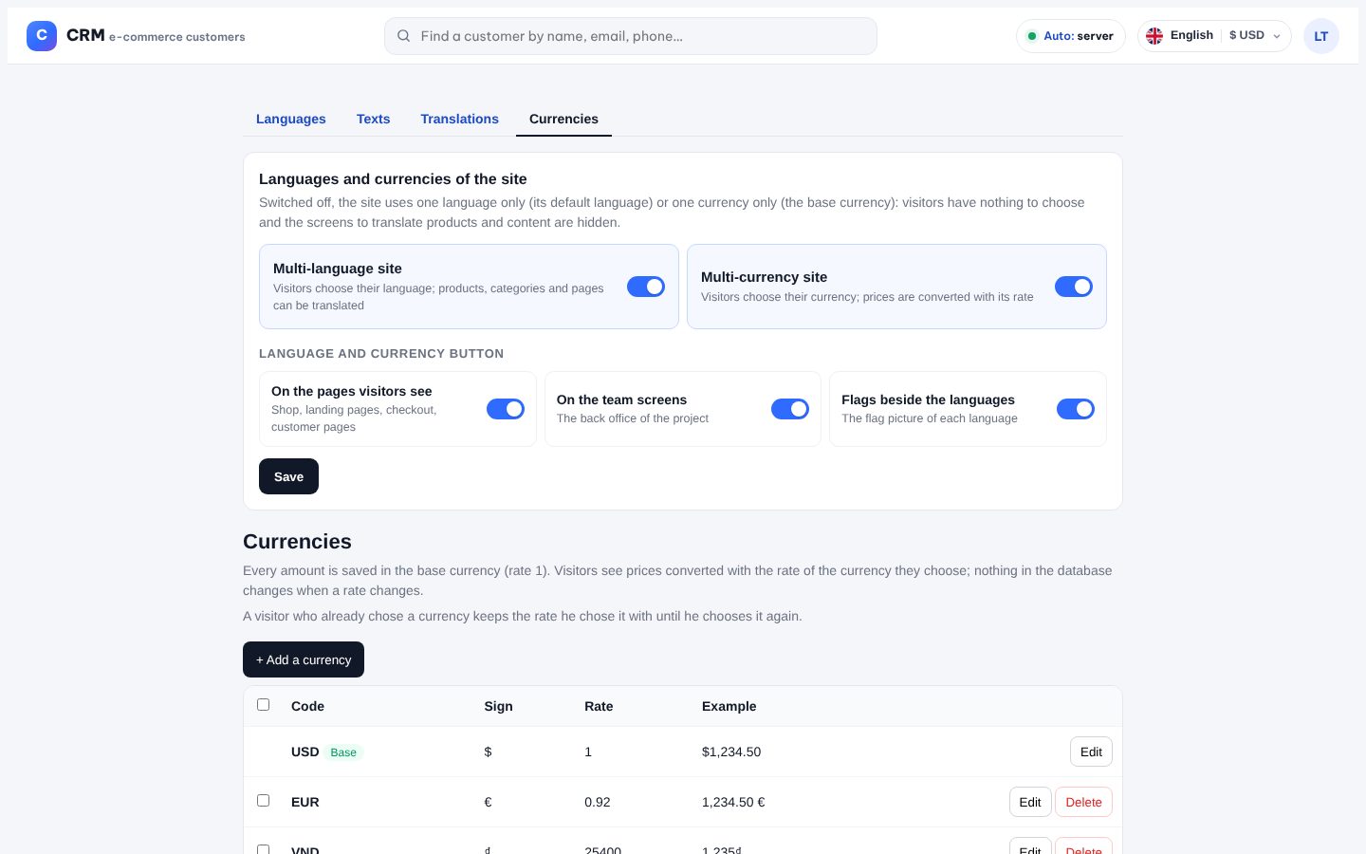Tick the select-all checkbox in the table header
1366x854 pixels.
264,705
